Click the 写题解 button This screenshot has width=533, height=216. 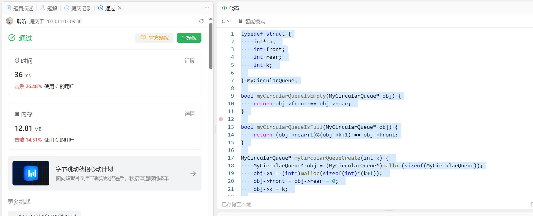189,38
